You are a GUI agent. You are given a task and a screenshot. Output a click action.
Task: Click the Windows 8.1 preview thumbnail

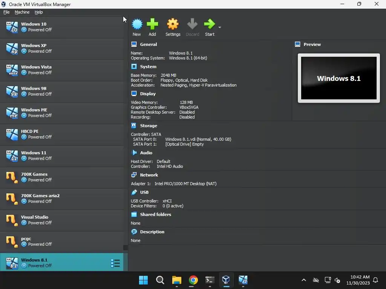[x=339, y=78]
